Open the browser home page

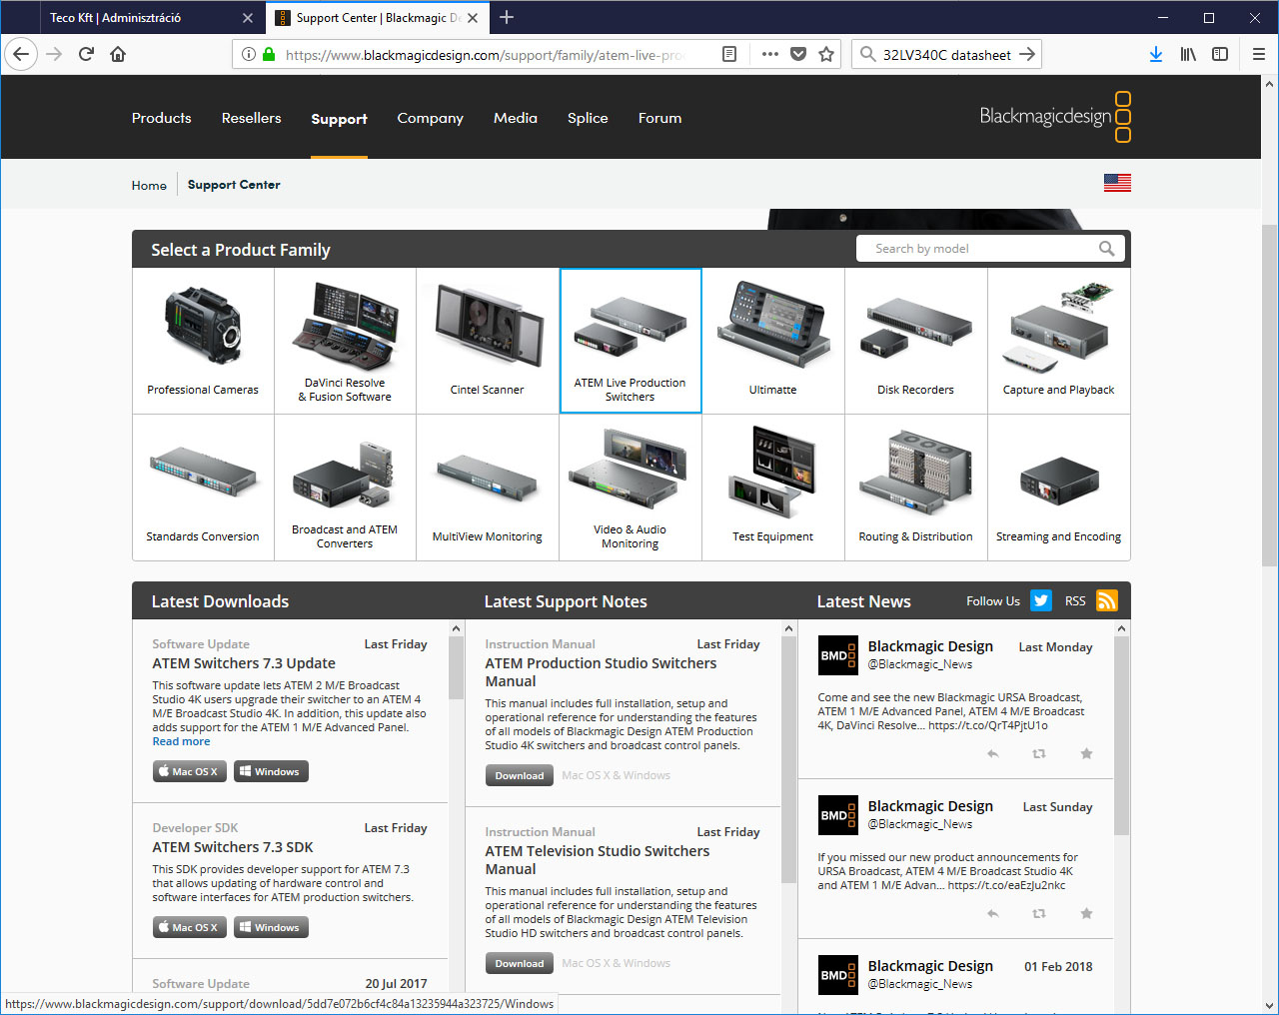coord(118,54)
